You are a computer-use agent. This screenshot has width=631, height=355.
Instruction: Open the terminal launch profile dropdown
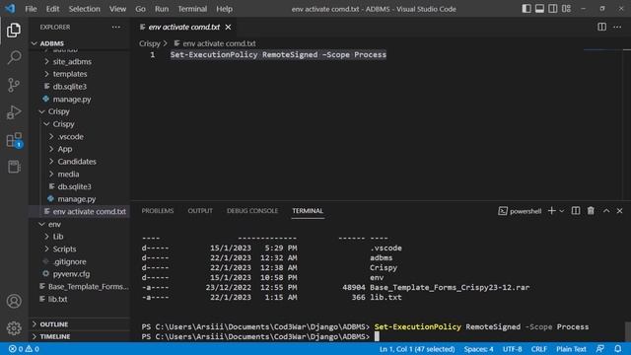(562, 211)
